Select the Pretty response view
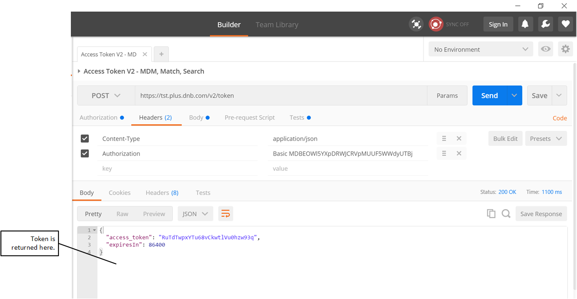Viewport: 577px width, 299px height. [x=93, y=214]
